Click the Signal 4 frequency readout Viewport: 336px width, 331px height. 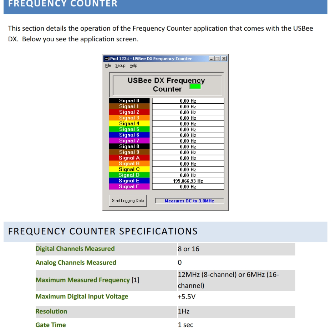(188, 124)
